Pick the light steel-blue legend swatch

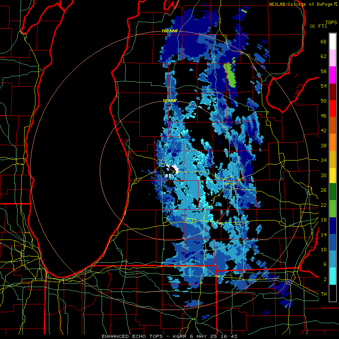point(333,259)
